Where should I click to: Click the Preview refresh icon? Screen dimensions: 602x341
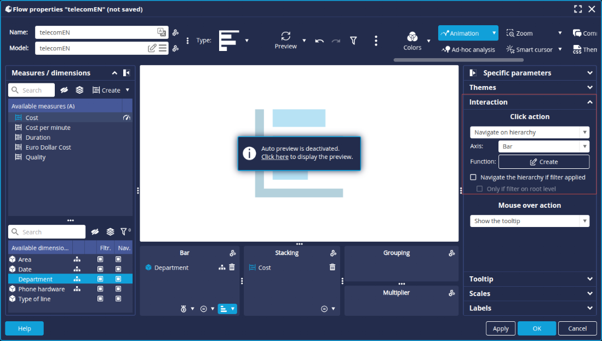(285, 36)
